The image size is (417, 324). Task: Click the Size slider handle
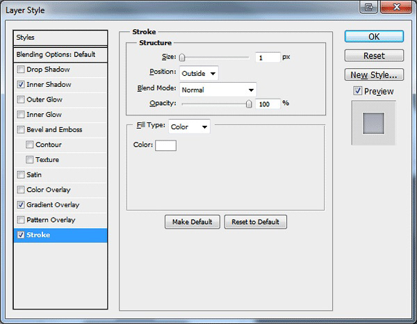tap(182, 57)
